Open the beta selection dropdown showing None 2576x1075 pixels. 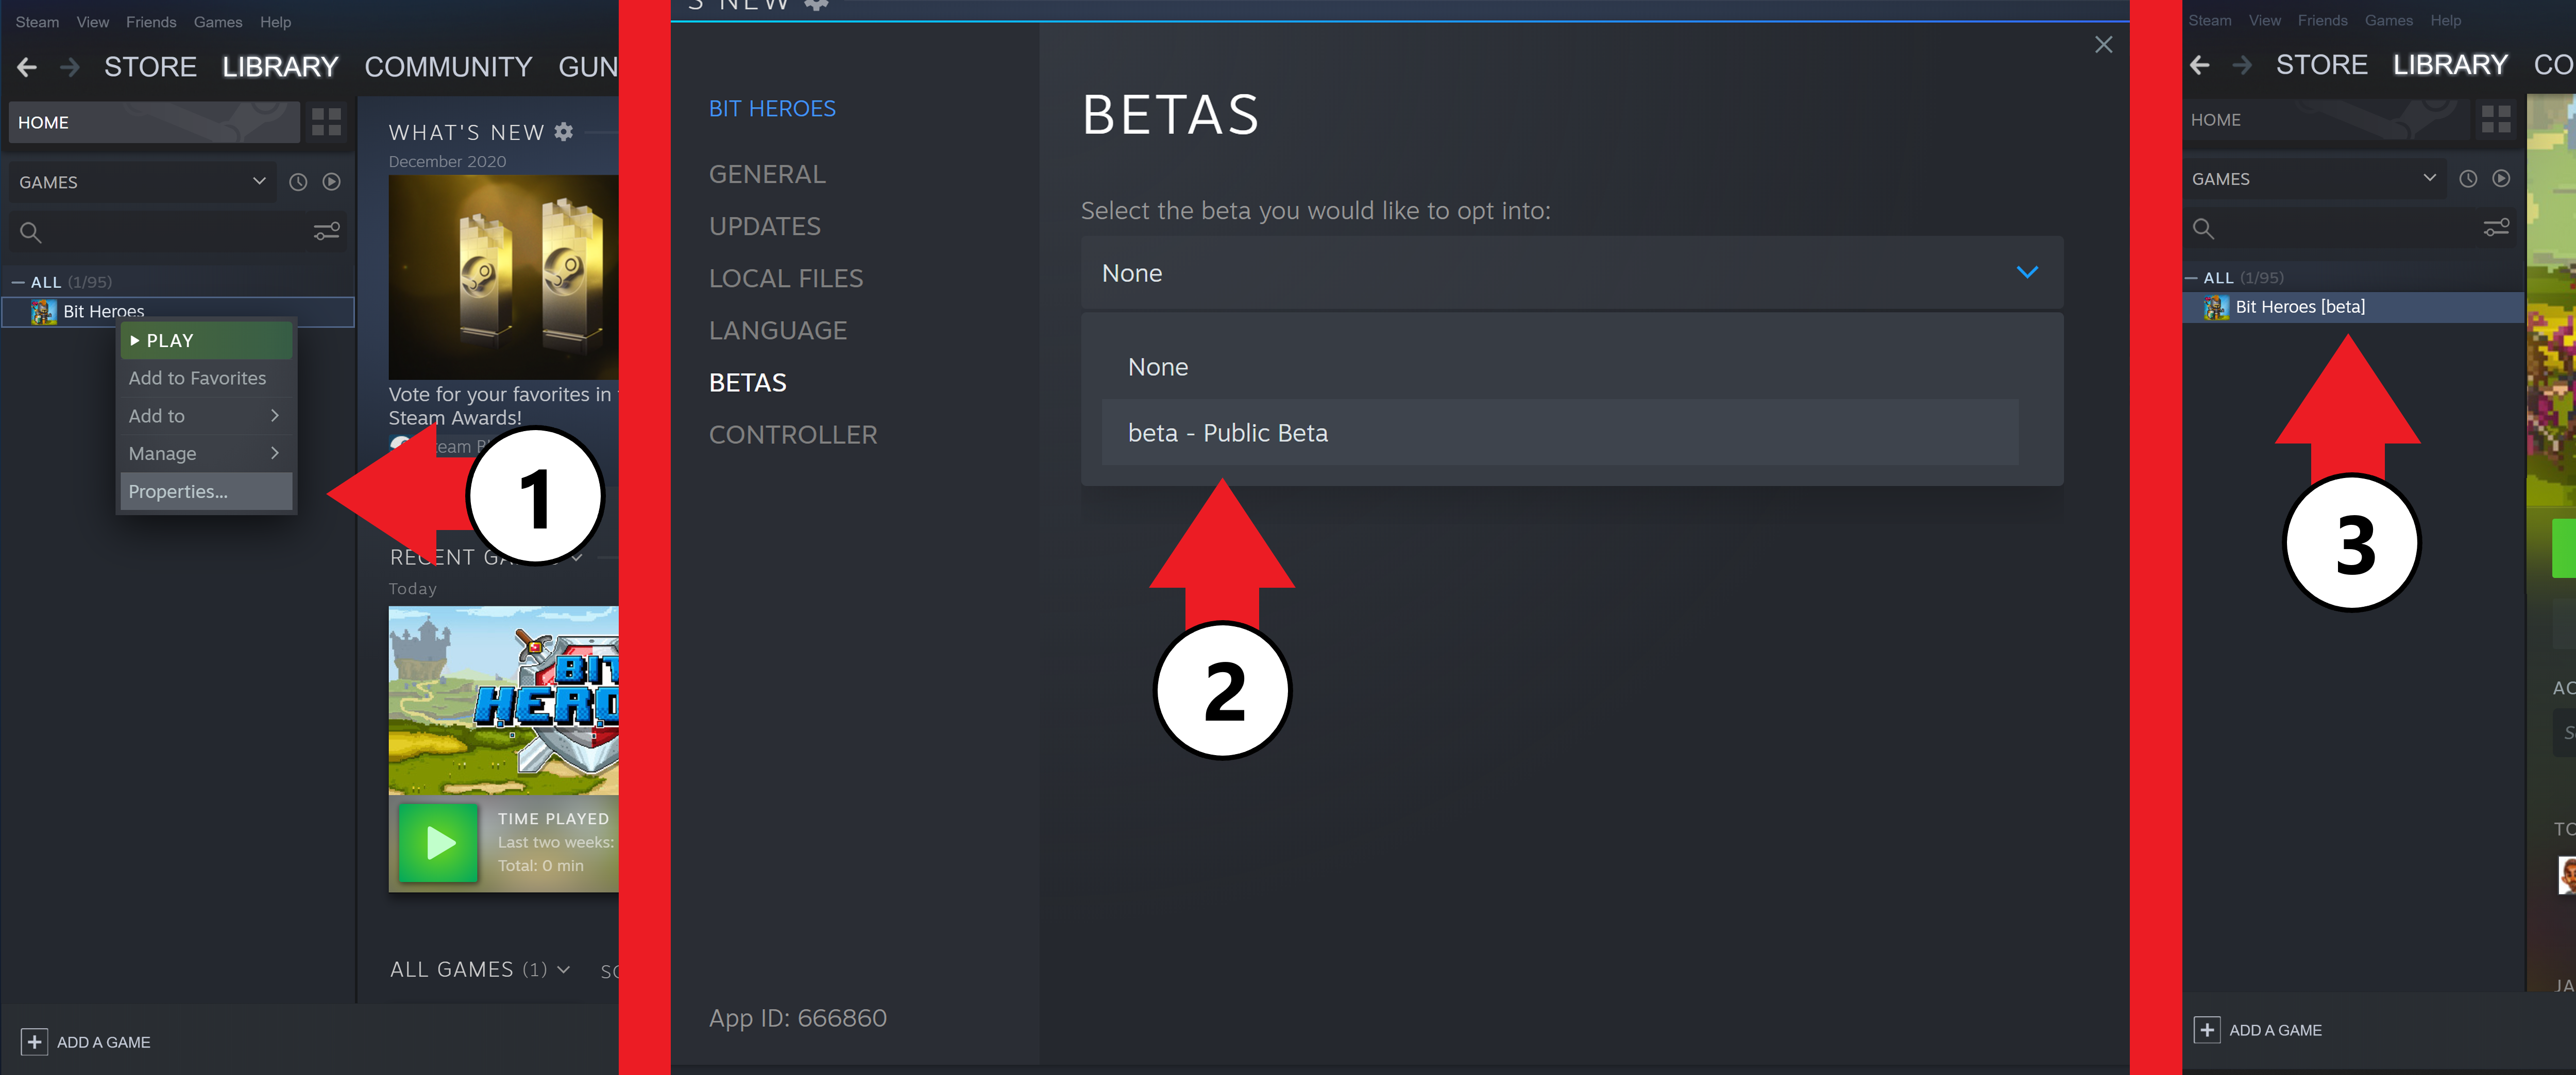[1571, 273]
